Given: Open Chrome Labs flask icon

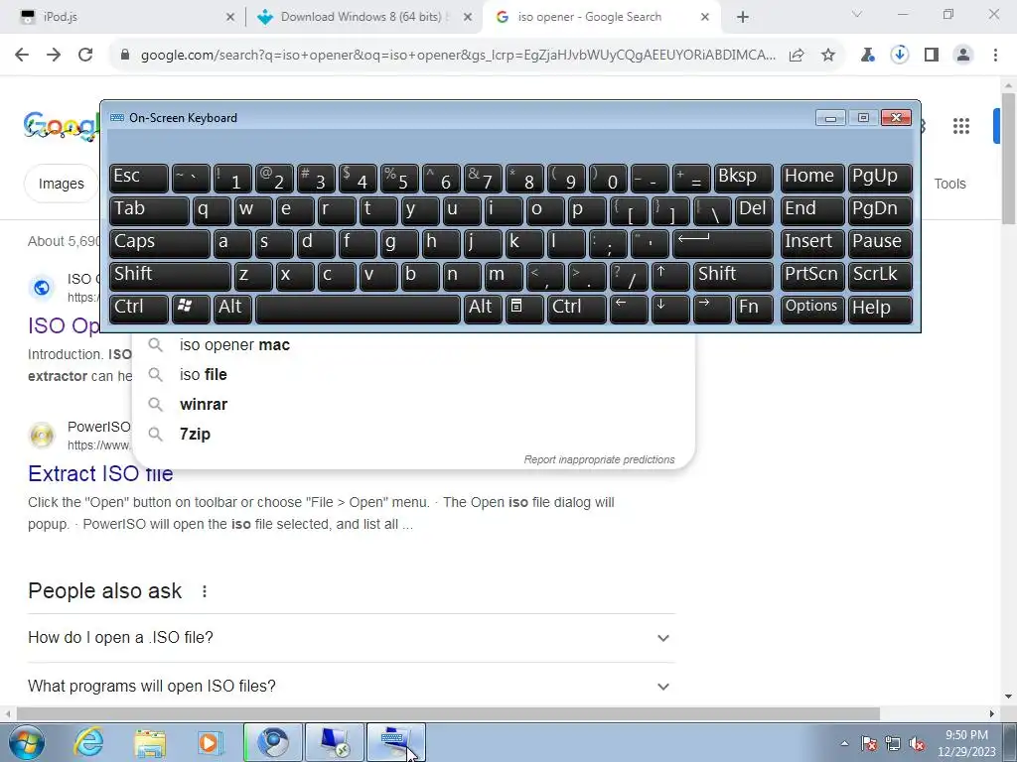Looking at the screenshot, I should pyautogui.click(x=867, y=56).
